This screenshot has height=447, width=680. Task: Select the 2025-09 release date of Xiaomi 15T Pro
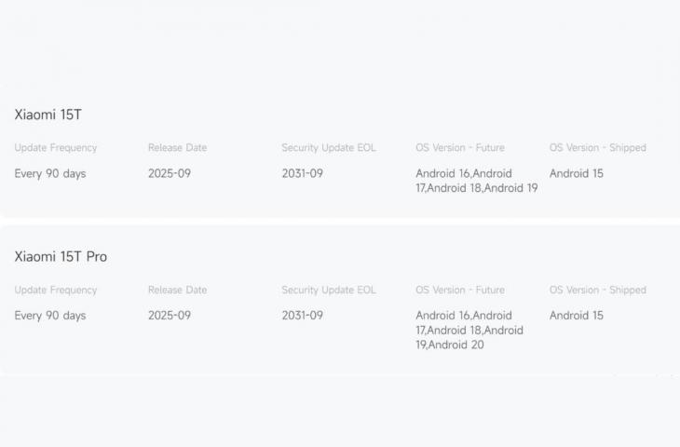coord(169,316)
